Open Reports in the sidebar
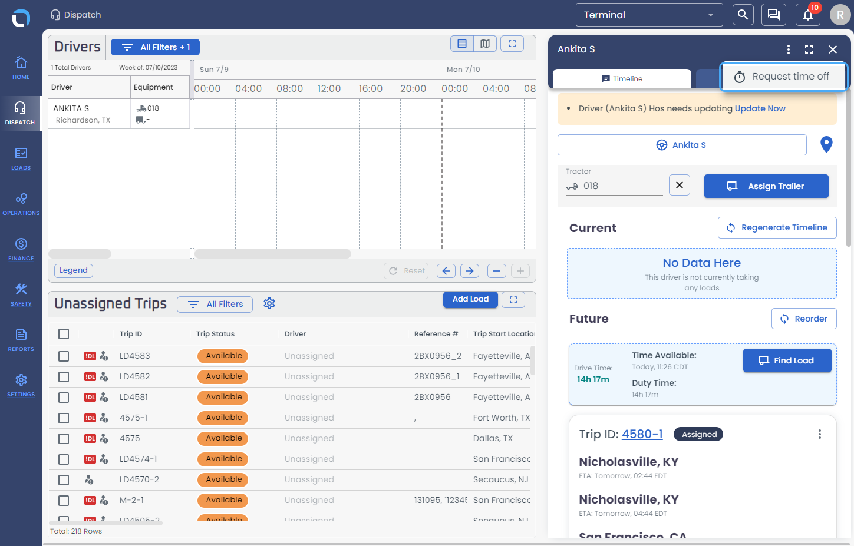Screen dimensions: 854x546 pos(21,340)
